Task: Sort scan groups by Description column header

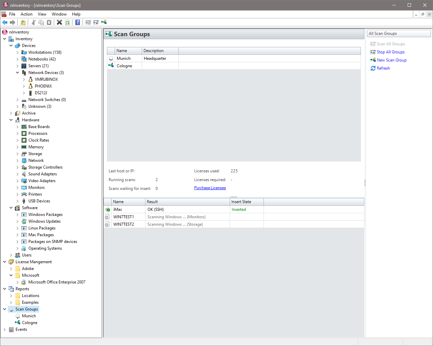Action: [x=160, y=51]
